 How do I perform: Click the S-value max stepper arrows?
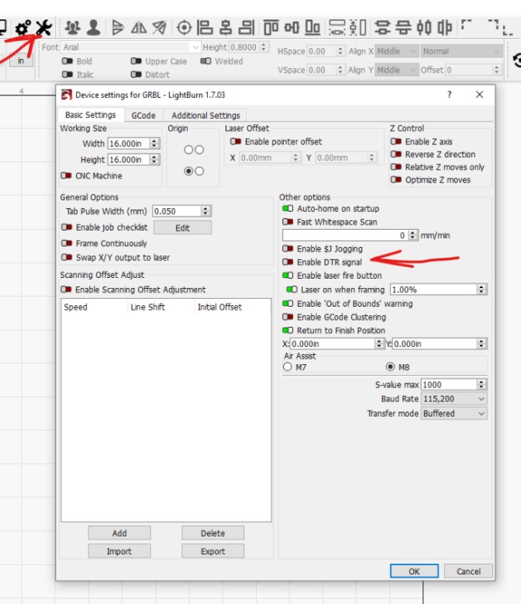click(x=481, y=384)
